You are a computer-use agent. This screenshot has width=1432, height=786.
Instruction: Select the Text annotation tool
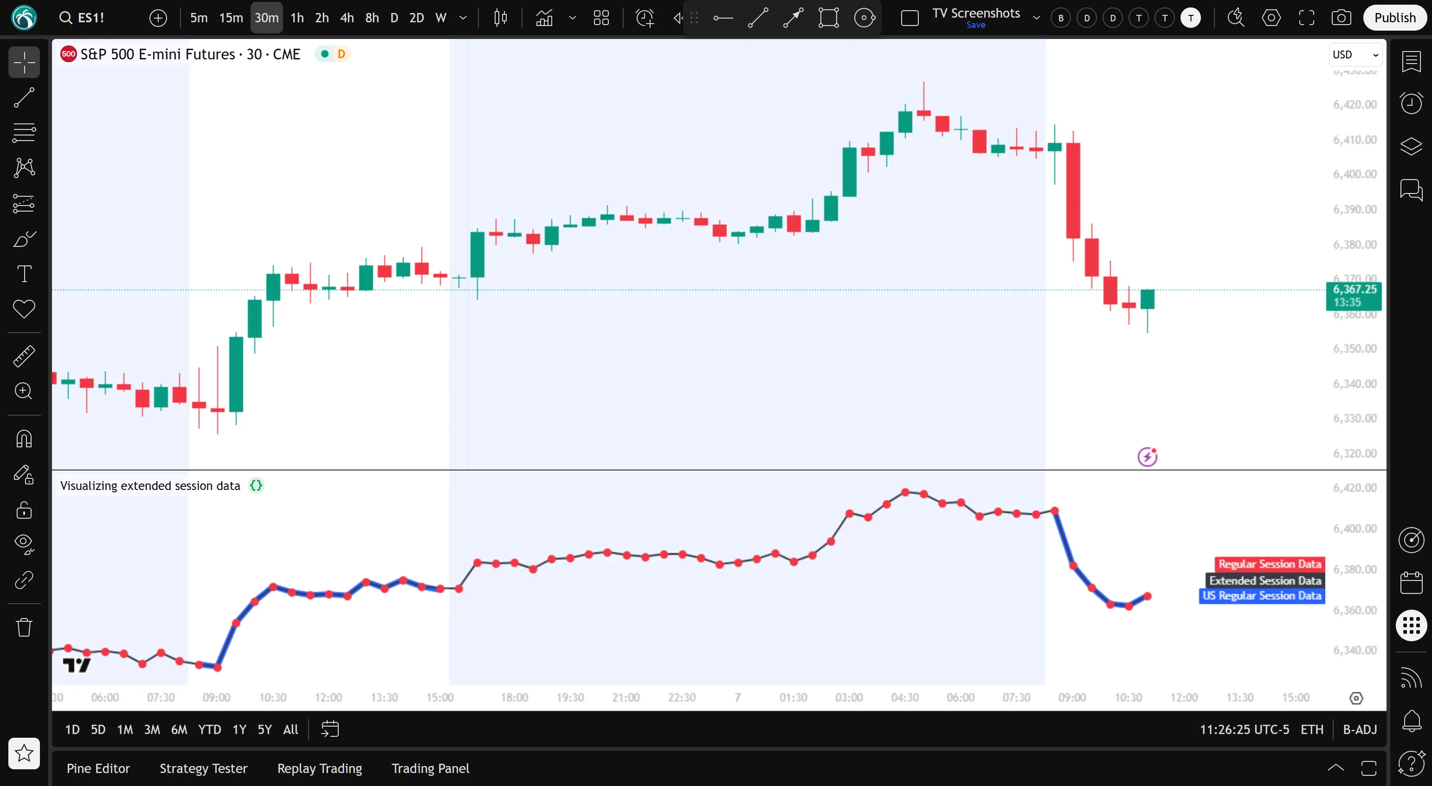click(x=24, y=274)
